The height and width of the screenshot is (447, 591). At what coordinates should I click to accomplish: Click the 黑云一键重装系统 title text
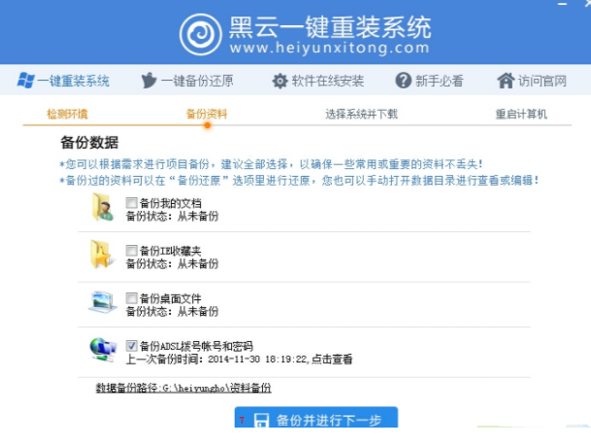coord(330,27)
